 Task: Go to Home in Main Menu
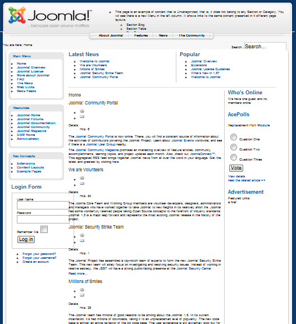(21, 63)
